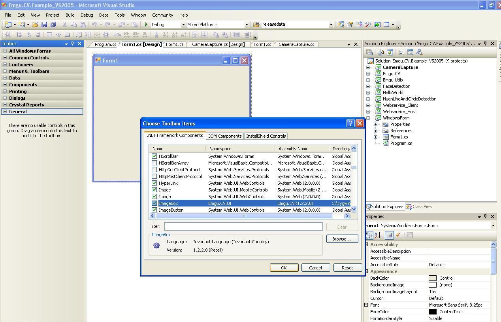Start debugging with the green play icon
Image resolution: width=501 pixels, height=322 pixels.
[x=146, y=25]
